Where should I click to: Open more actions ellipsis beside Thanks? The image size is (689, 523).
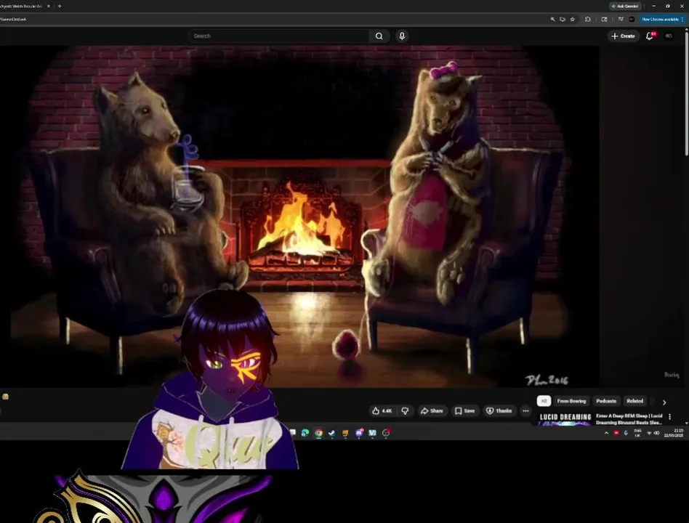525,410
